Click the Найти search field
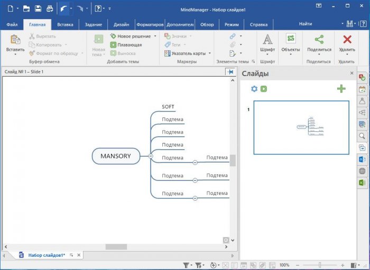Image resolution: width=370 pixels, height=270 pixels. coord(307,24)
